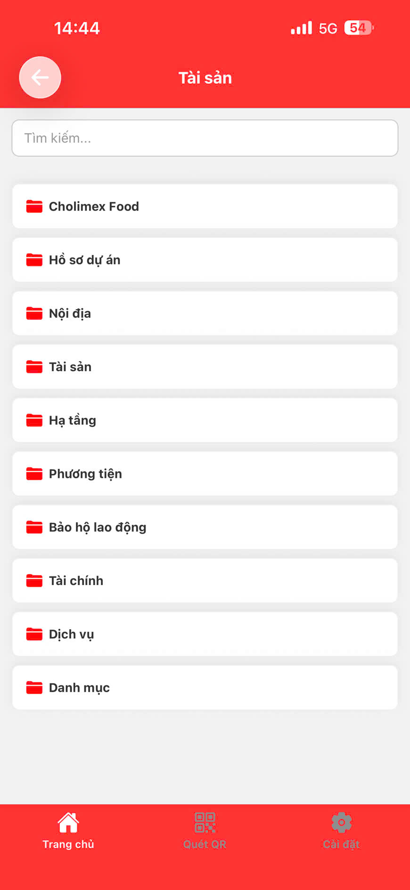The height and width of the screenshot is (890, 410).
Task: Tap the back arrow button
Action: pos(40,77)
